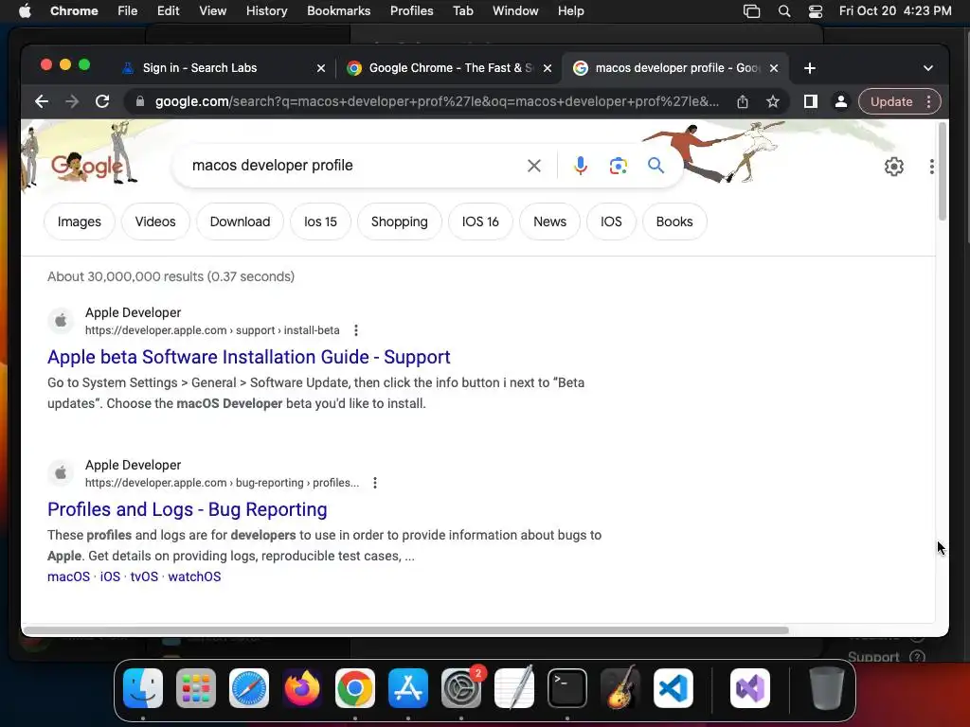Bookmark this page with the star icon
Image resolution: width=970 pixels, height=727 pixels.
click(773, 101)
